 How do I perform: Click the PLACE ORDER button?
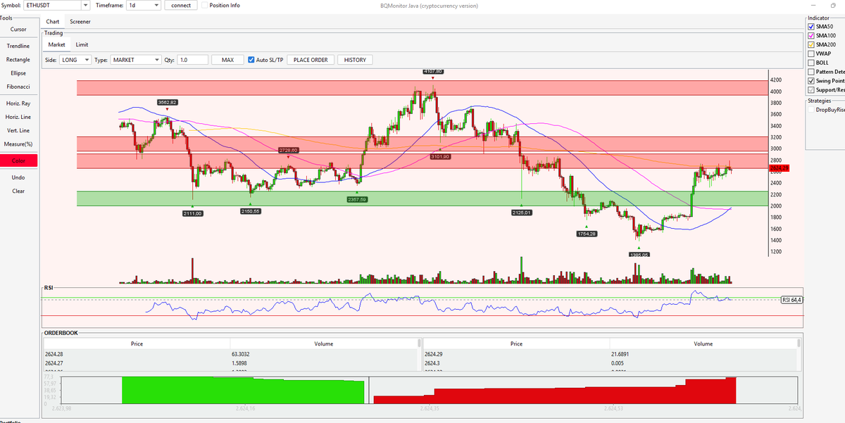coord(311,60)
